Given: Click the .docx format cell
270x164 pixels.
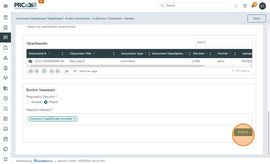Looking at the screenshot, I should click(x=220, y=61).
